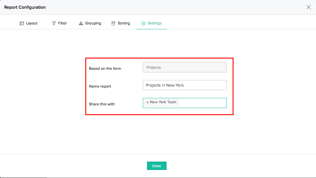Switch to the Layout tab
Viewport: 316px width, 178px height.
tap(31, 23)
